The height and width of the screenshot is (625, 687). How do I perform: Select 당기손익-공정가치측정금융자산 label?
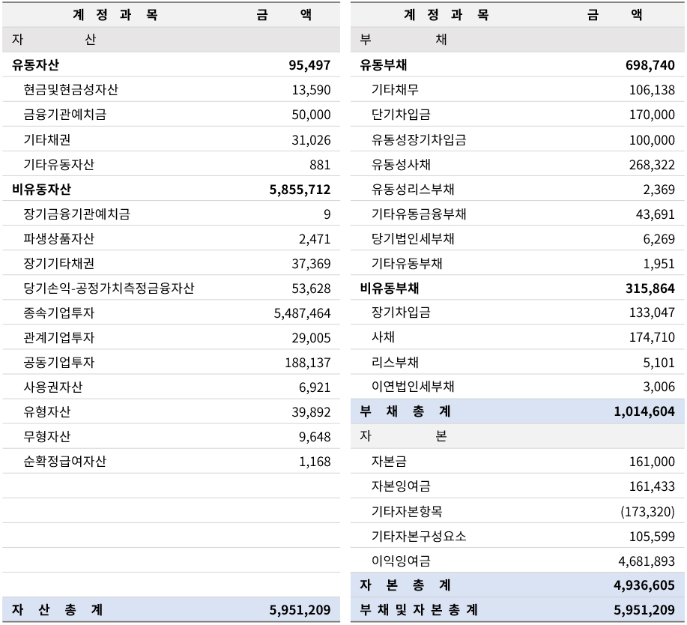point(109,289)
